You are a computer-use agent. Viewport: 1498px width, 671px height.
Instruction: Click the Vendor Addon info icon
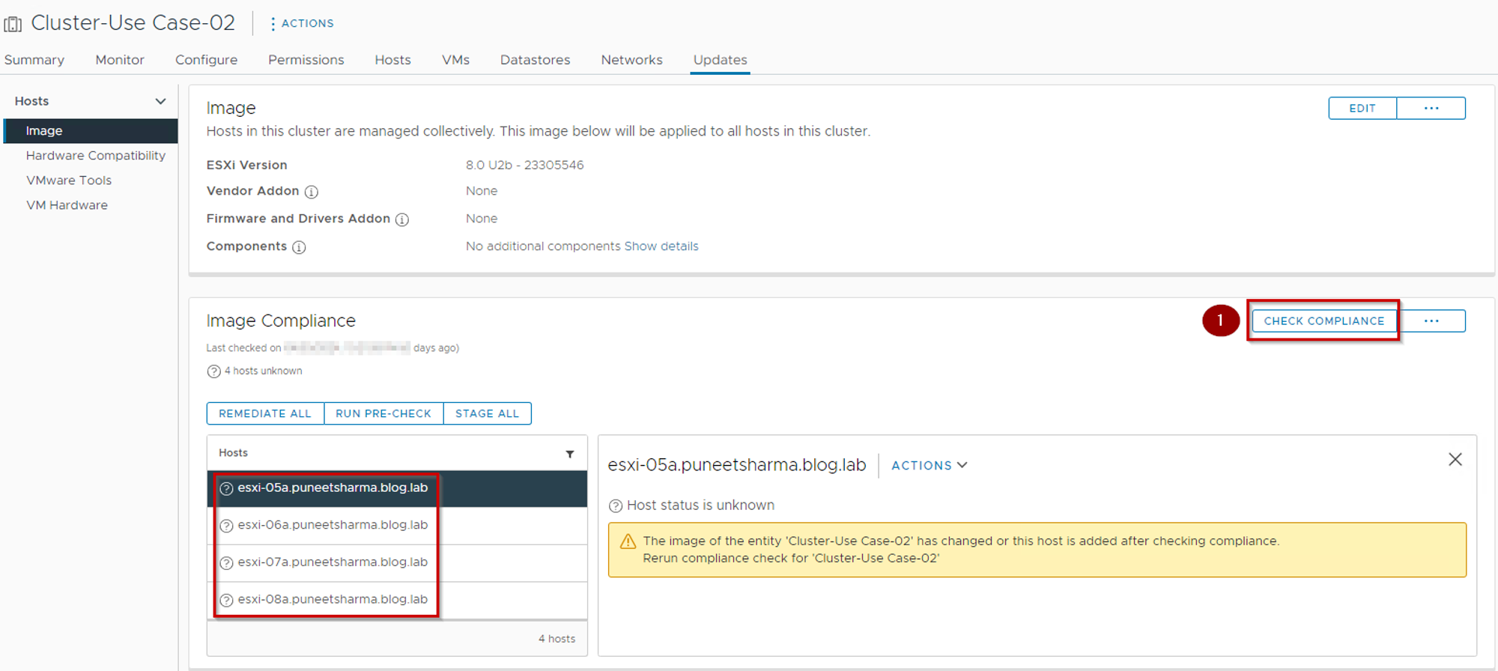tap(312, 192)
